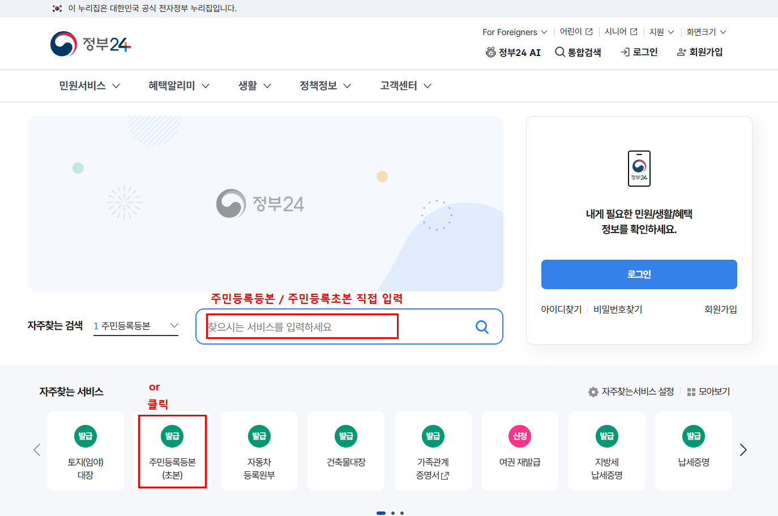Open the 정책정보 menu

(318, 86)
